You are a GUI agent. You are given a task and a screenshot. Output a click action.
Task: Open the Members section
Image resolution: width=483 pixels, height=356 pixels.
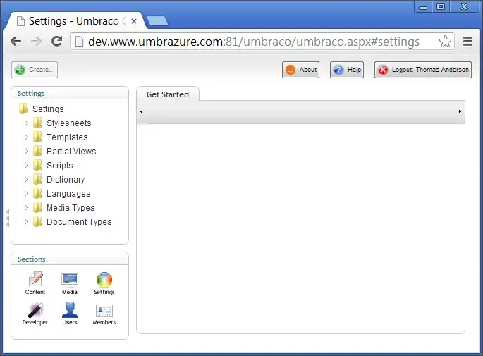pyautogui.click(x=104, y=314)
